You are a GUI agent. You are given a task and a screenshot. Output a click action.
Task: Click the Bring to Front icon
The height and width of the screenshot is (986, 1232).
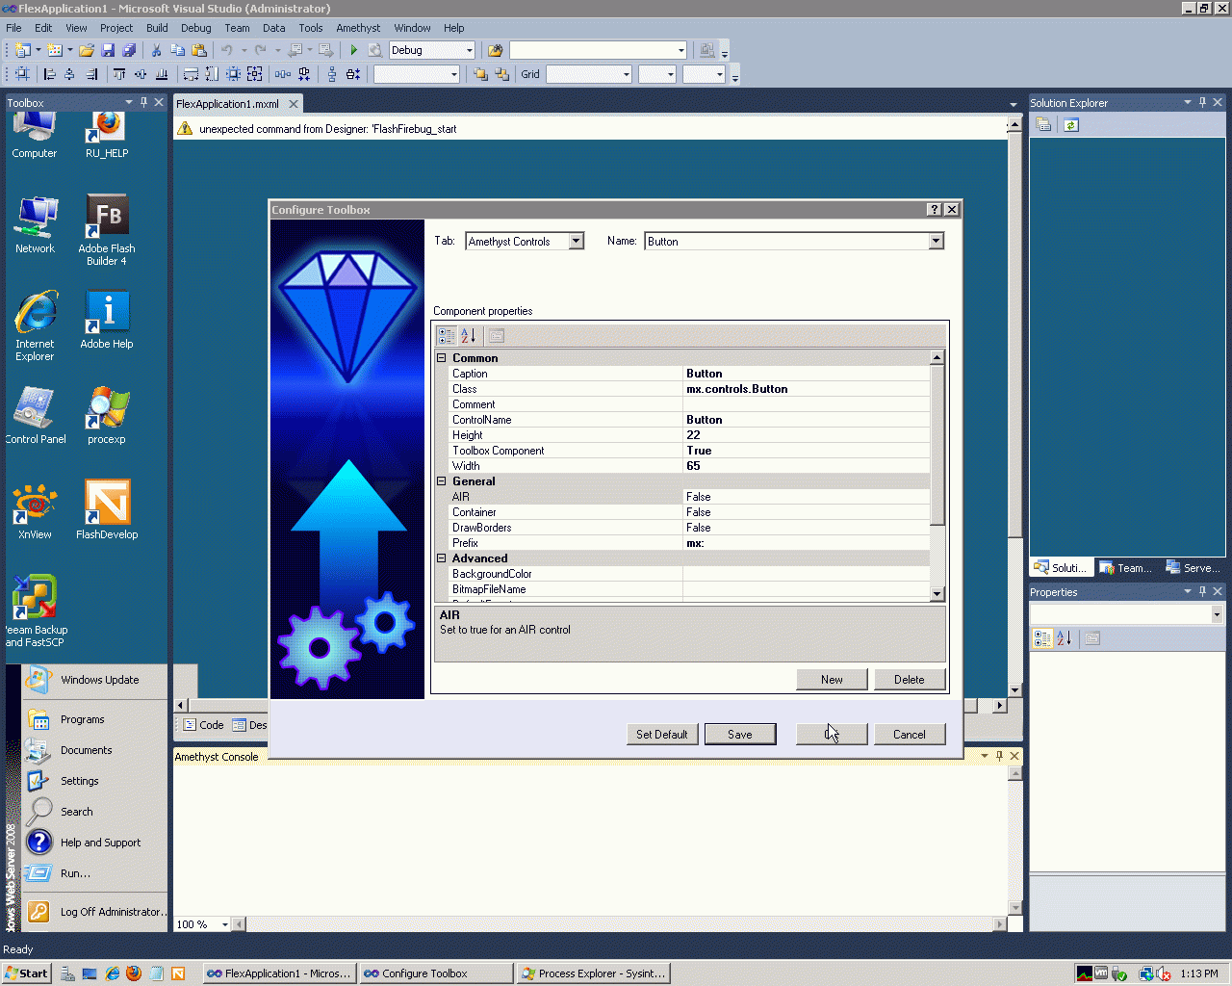(x=480, y=74)
